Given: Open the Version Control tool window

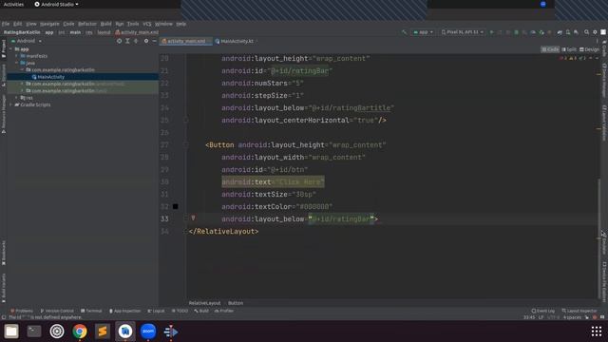Looking at the screenshot, I should 57,311.
